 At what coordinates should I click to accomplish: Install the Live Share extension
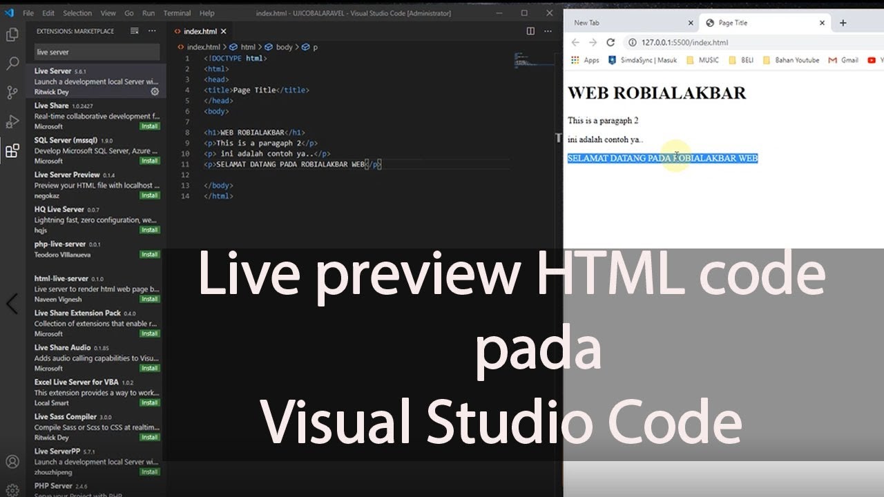150,126
